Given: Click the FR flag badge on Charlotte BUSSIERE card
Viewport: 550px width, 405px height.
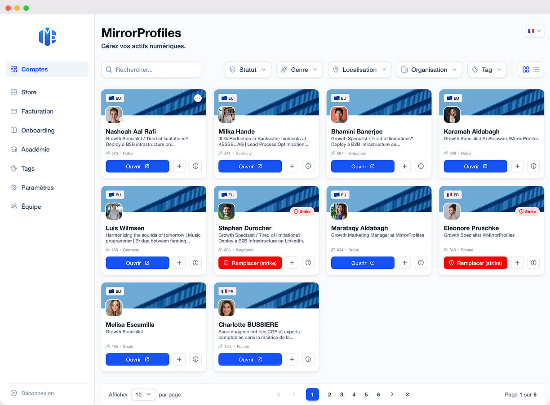Looking at the screenshot, I should 228,291.
